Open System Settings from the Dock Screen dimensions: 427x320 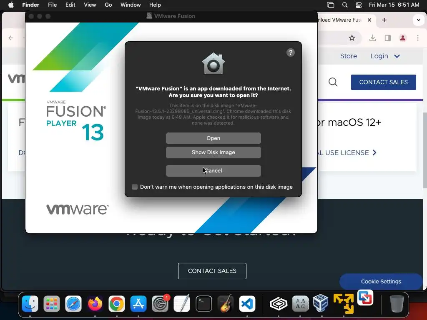160,304
